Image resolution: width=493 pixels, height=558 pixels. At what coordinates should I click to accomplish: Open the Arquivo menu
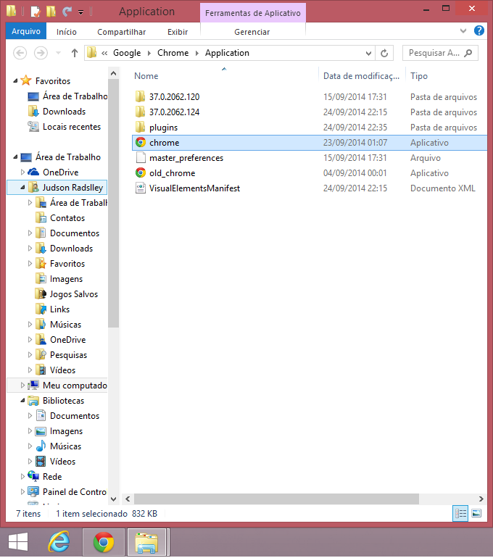26,32
